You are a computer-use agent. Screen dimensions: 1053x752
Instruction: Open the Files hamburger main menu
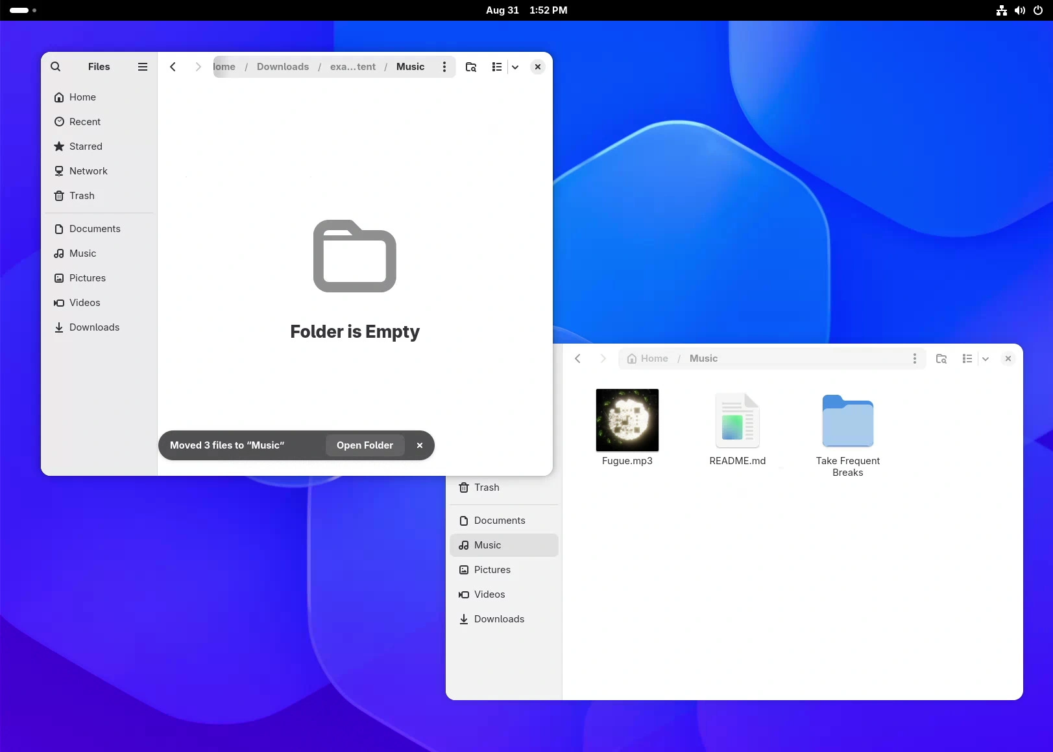tap(143, 67)
